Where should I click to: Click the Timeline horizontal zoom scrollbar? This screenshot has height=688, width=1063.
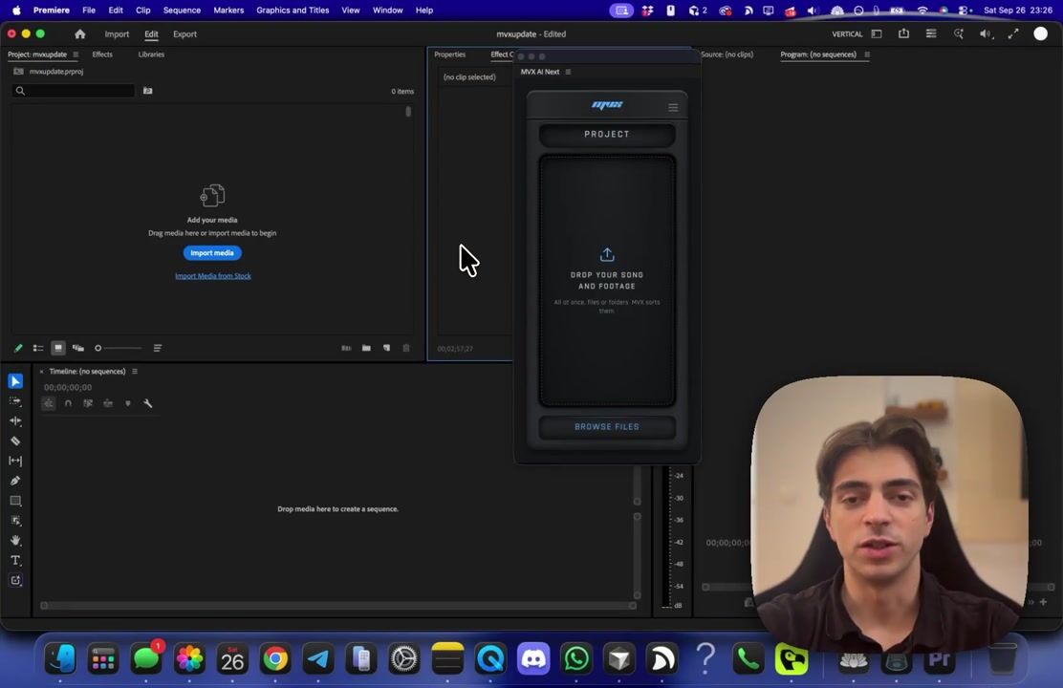[337, 605]
